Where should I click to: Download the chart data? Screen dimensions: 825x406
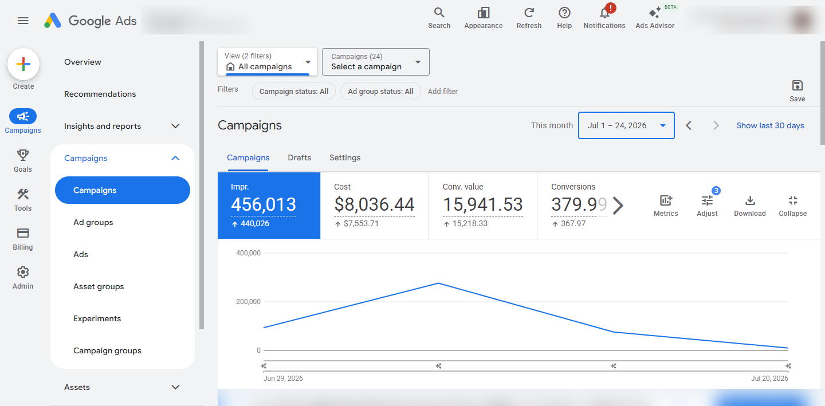(x=750, y=206)
